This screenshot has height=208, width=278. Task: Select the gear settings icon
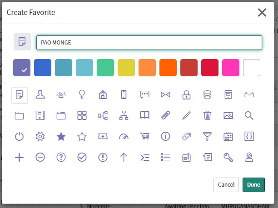(40, 136)
